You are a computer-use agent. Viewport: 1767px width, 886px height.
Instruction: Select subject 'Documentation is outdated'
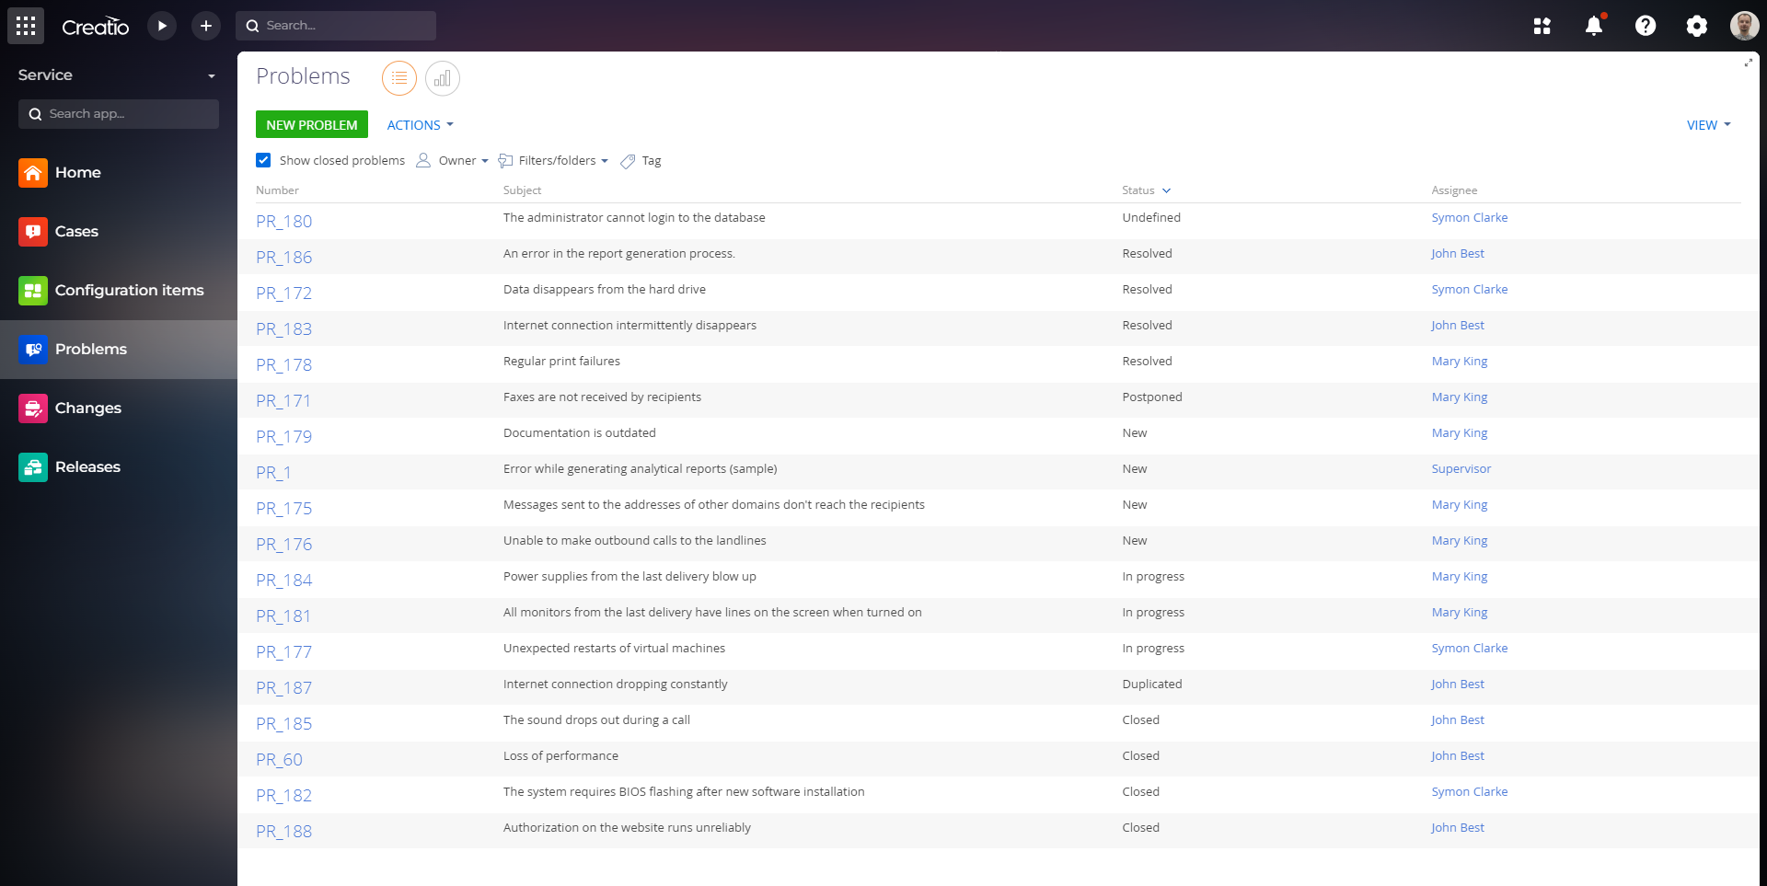pos(580,433)
